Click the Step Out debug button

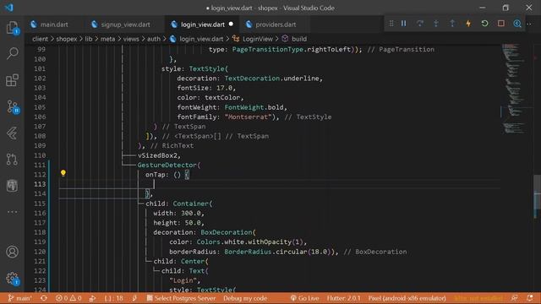(x=452, y=24)
